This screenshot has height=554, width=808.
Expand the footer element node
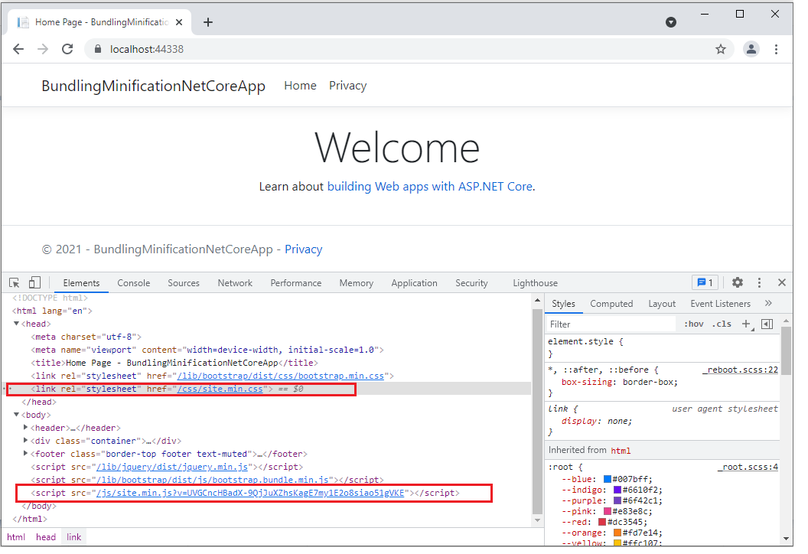(26, 454)
